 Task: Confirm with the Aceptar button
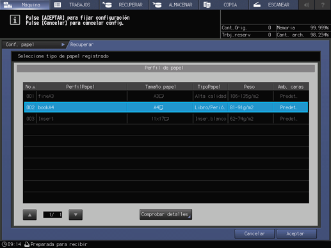[x=296, y=234]
